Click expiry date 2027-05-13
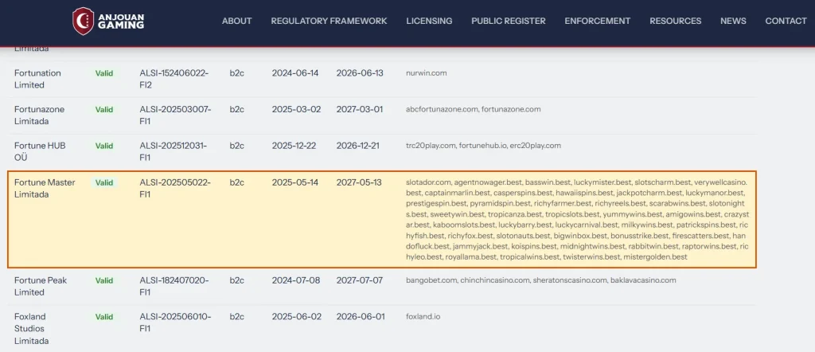The image size is (815, 352). pos(359,183)
